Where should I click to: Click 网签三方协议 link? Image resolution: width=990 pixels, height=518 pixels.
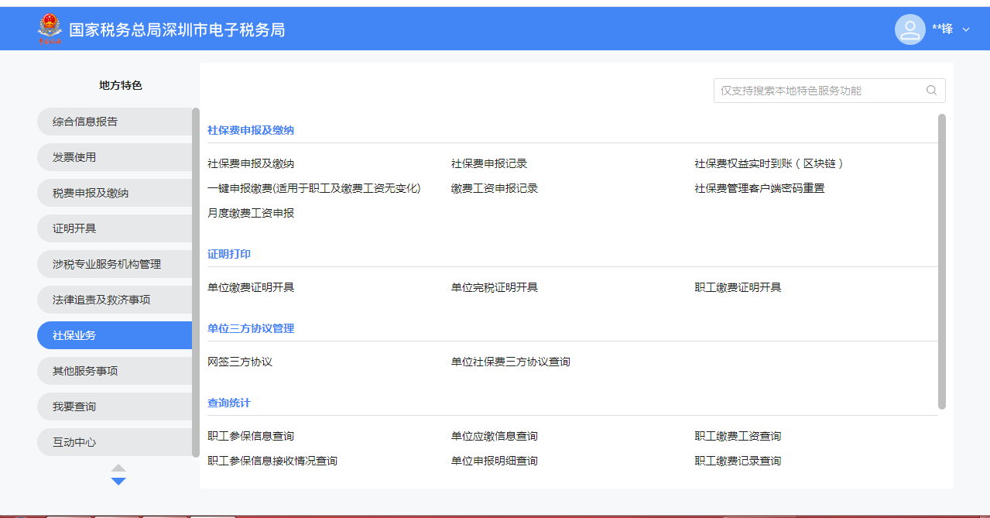[240, 362]
